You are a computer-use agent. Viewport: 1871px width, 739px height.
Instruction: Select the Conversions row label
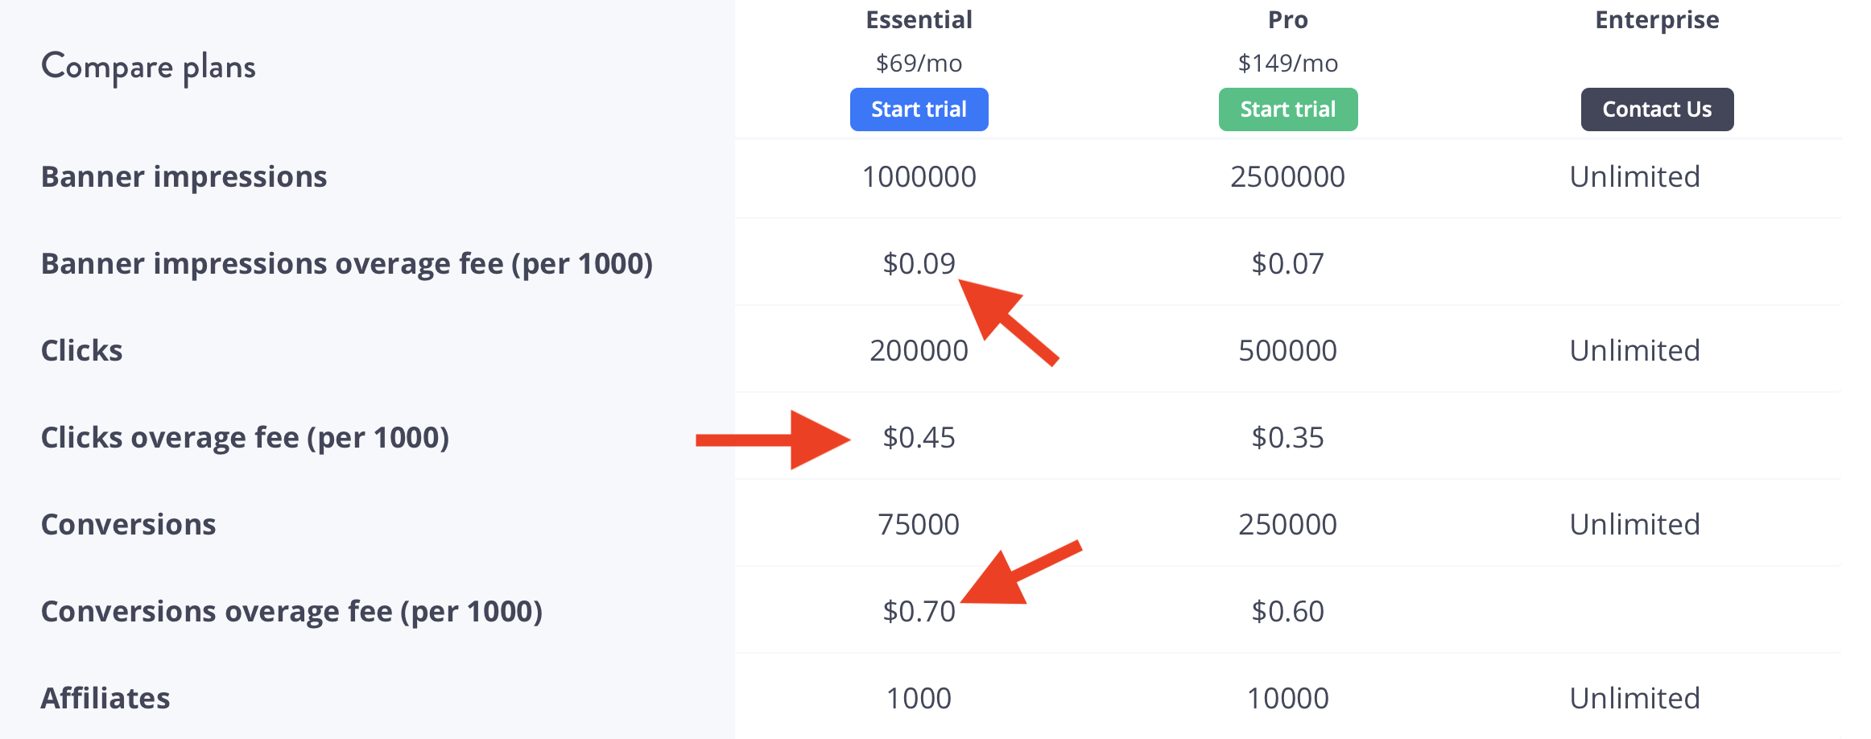[128, 524]
